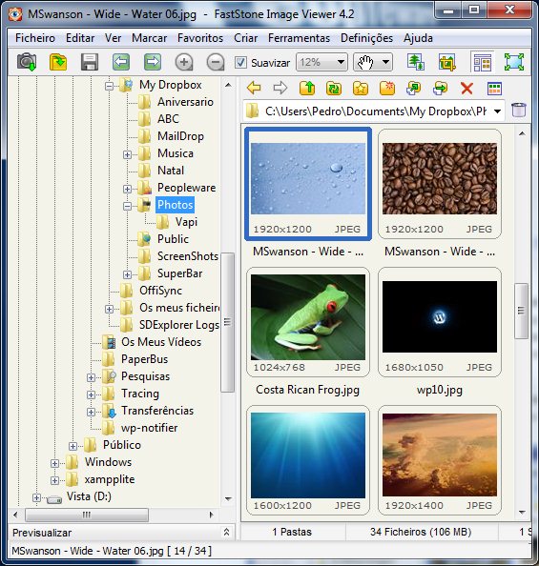
Task: Navigate forward with the grey right arrow
Action: click(280, 88)
